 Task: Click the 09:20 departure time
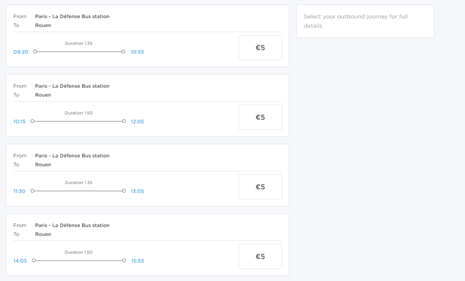[x=21, y=52]
